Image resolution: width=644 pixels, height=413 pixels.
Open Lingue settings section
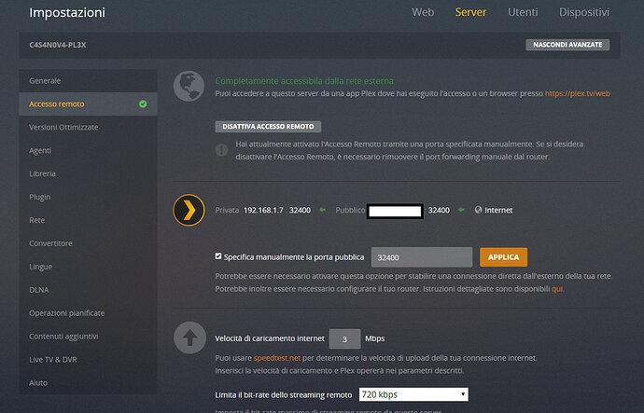point(88,267)
